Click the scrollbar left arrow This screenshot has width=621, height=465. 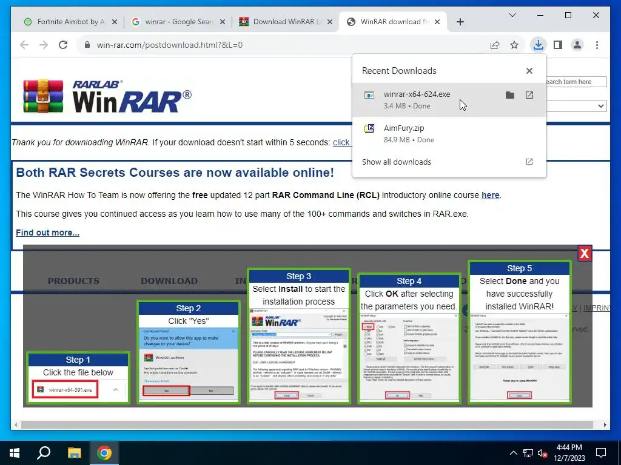(x=16, y=424)
